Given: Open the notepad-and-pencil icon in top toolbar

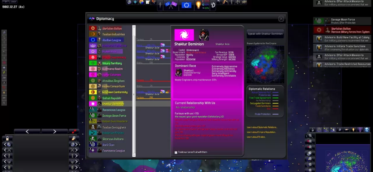Looking at the screenshot, I should tap(147, 2).
